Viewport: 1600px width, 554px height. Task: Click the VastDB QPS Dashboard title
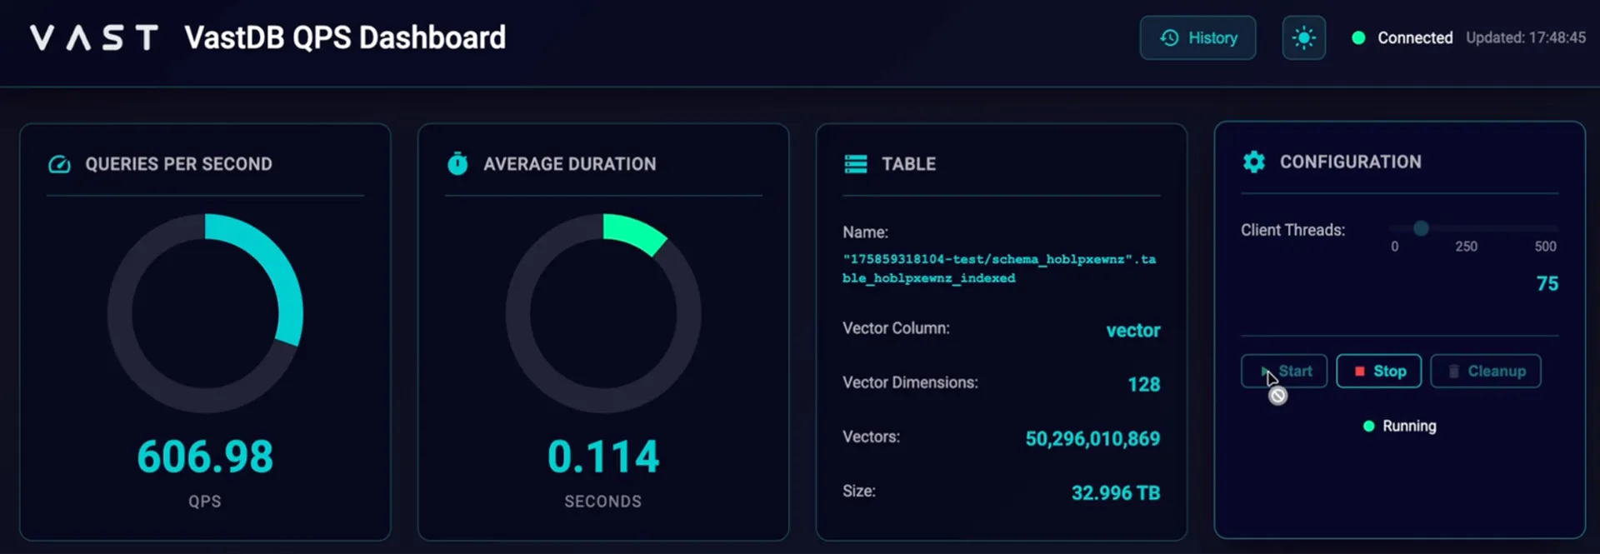tap(345, 37)
